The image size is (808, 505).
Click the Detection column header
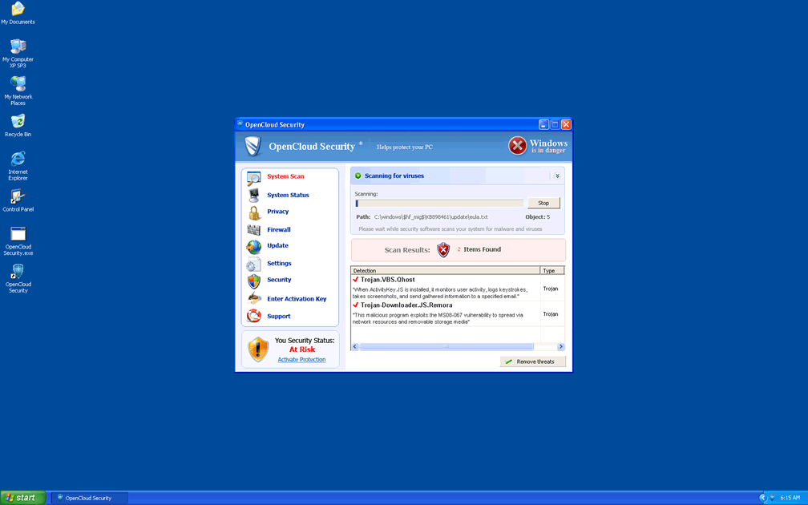tap(445, 271)
